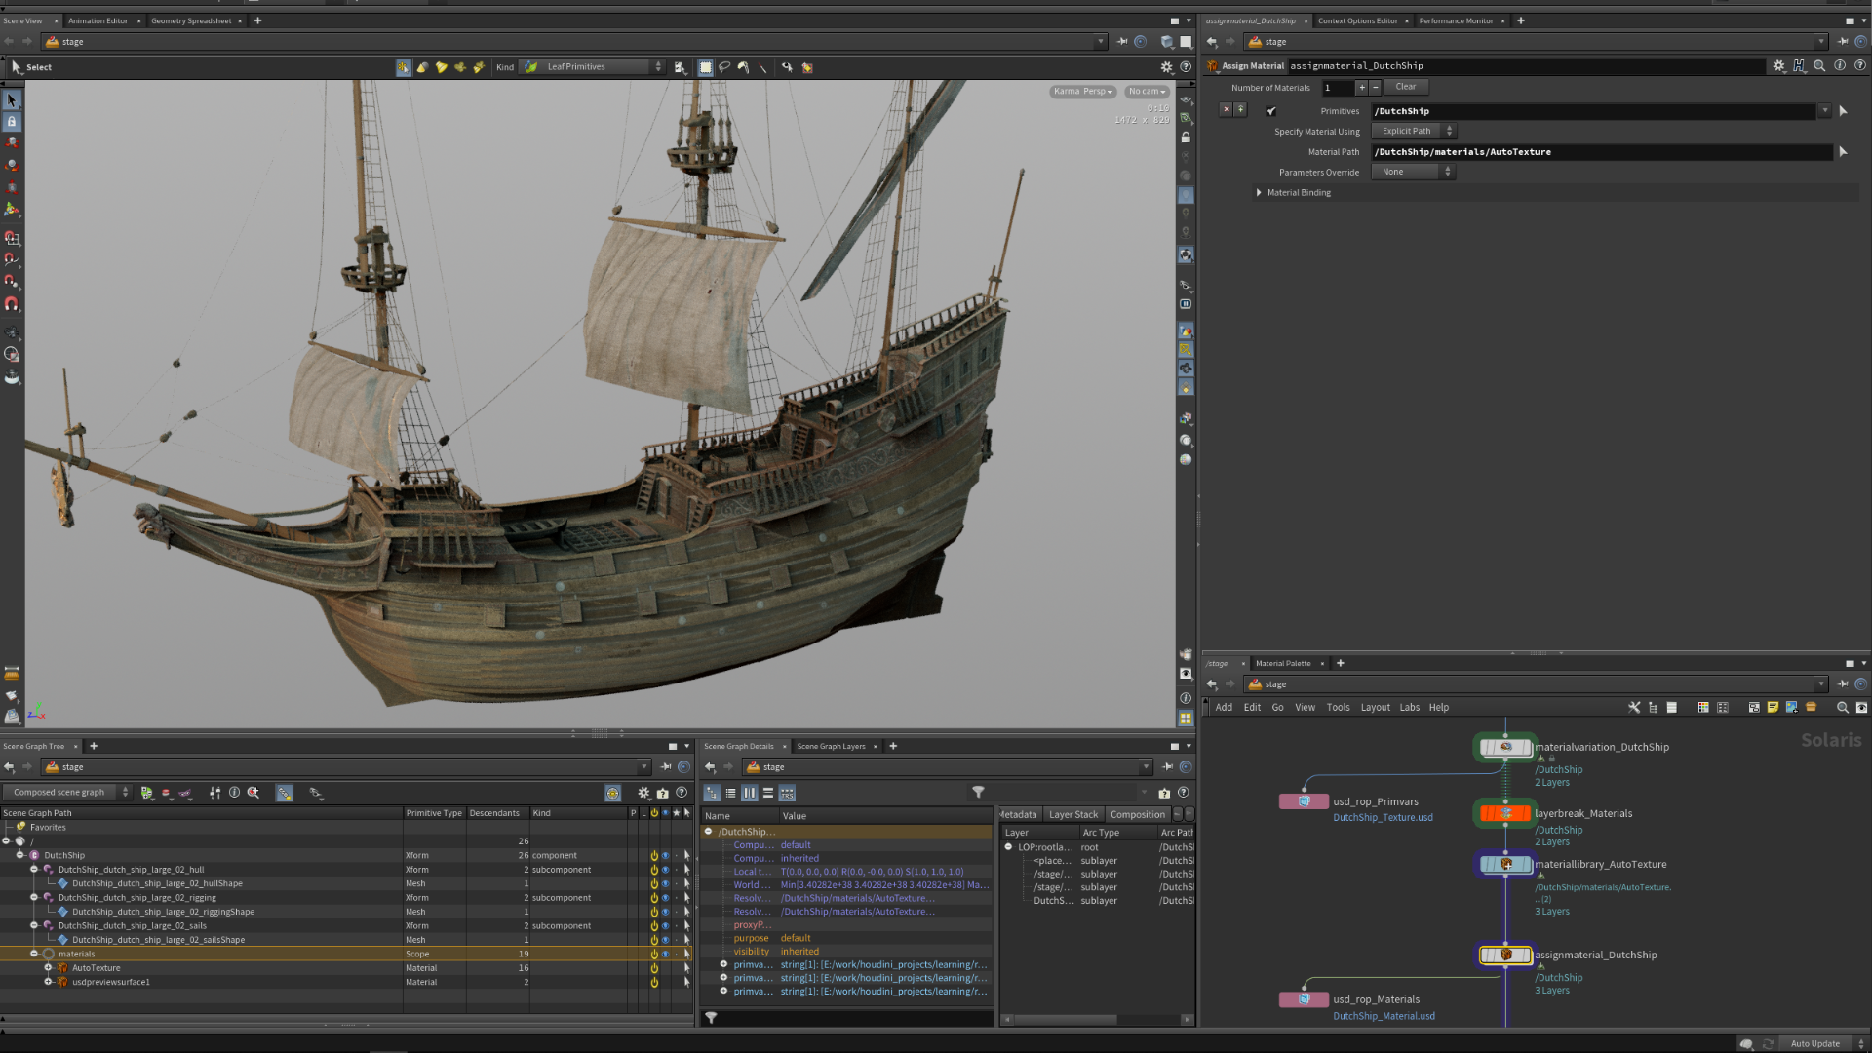
Task: Click the network tools wrench icon
Action: tap(1634, 708)
